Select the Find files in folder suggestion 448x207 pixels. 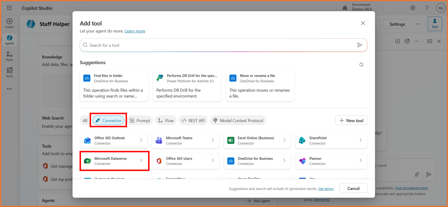(x=114, y=86)
